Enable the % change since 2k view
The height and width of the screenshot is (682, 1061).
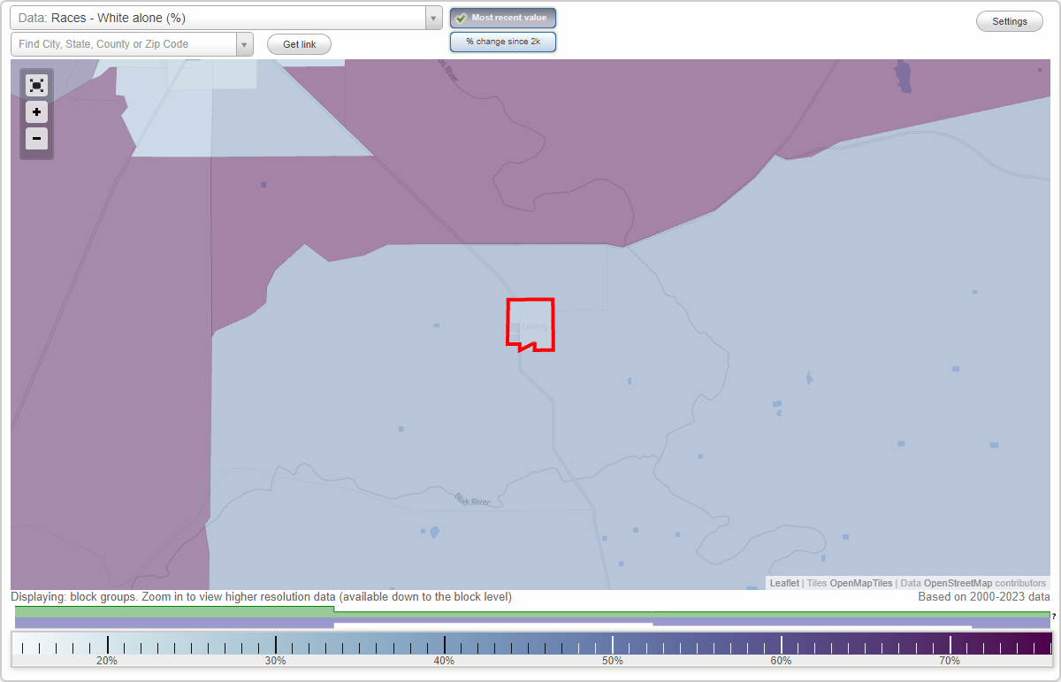[x=503, y=41]
